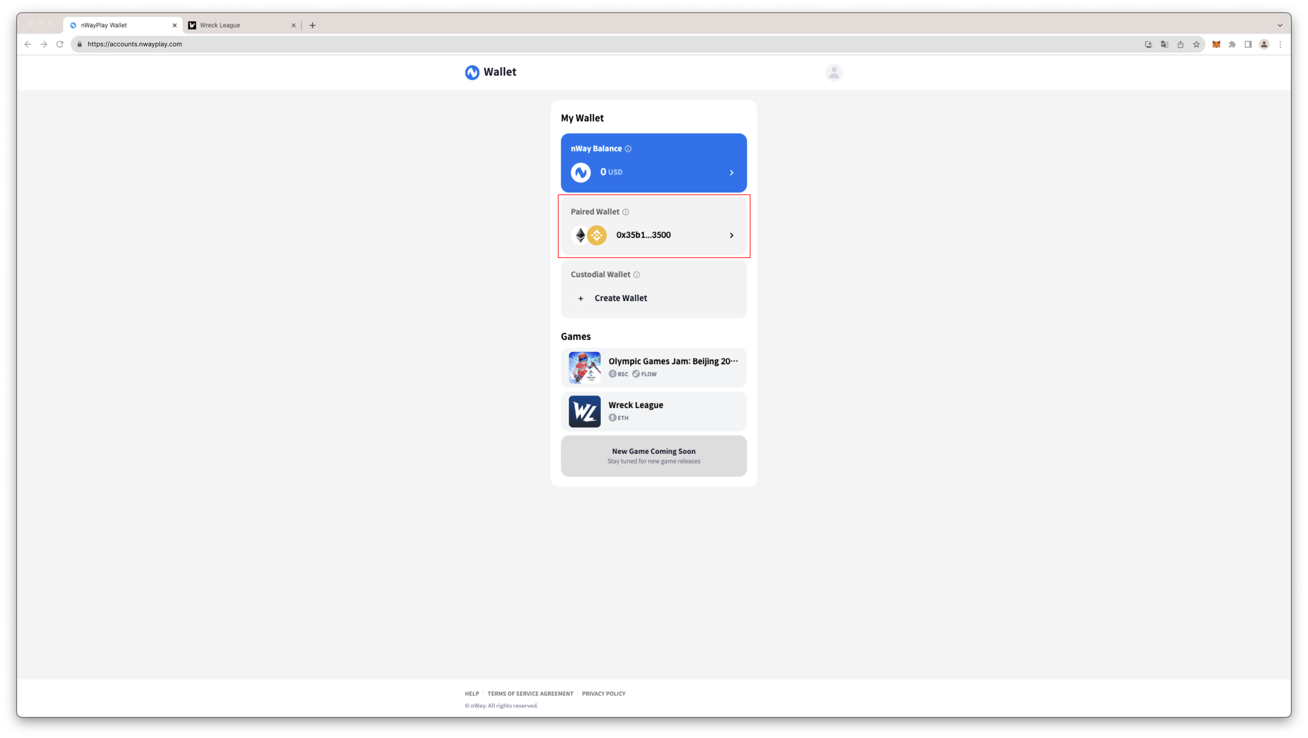
Task: Open the tab list dropdown arrow
Action: pos(1280,25)
